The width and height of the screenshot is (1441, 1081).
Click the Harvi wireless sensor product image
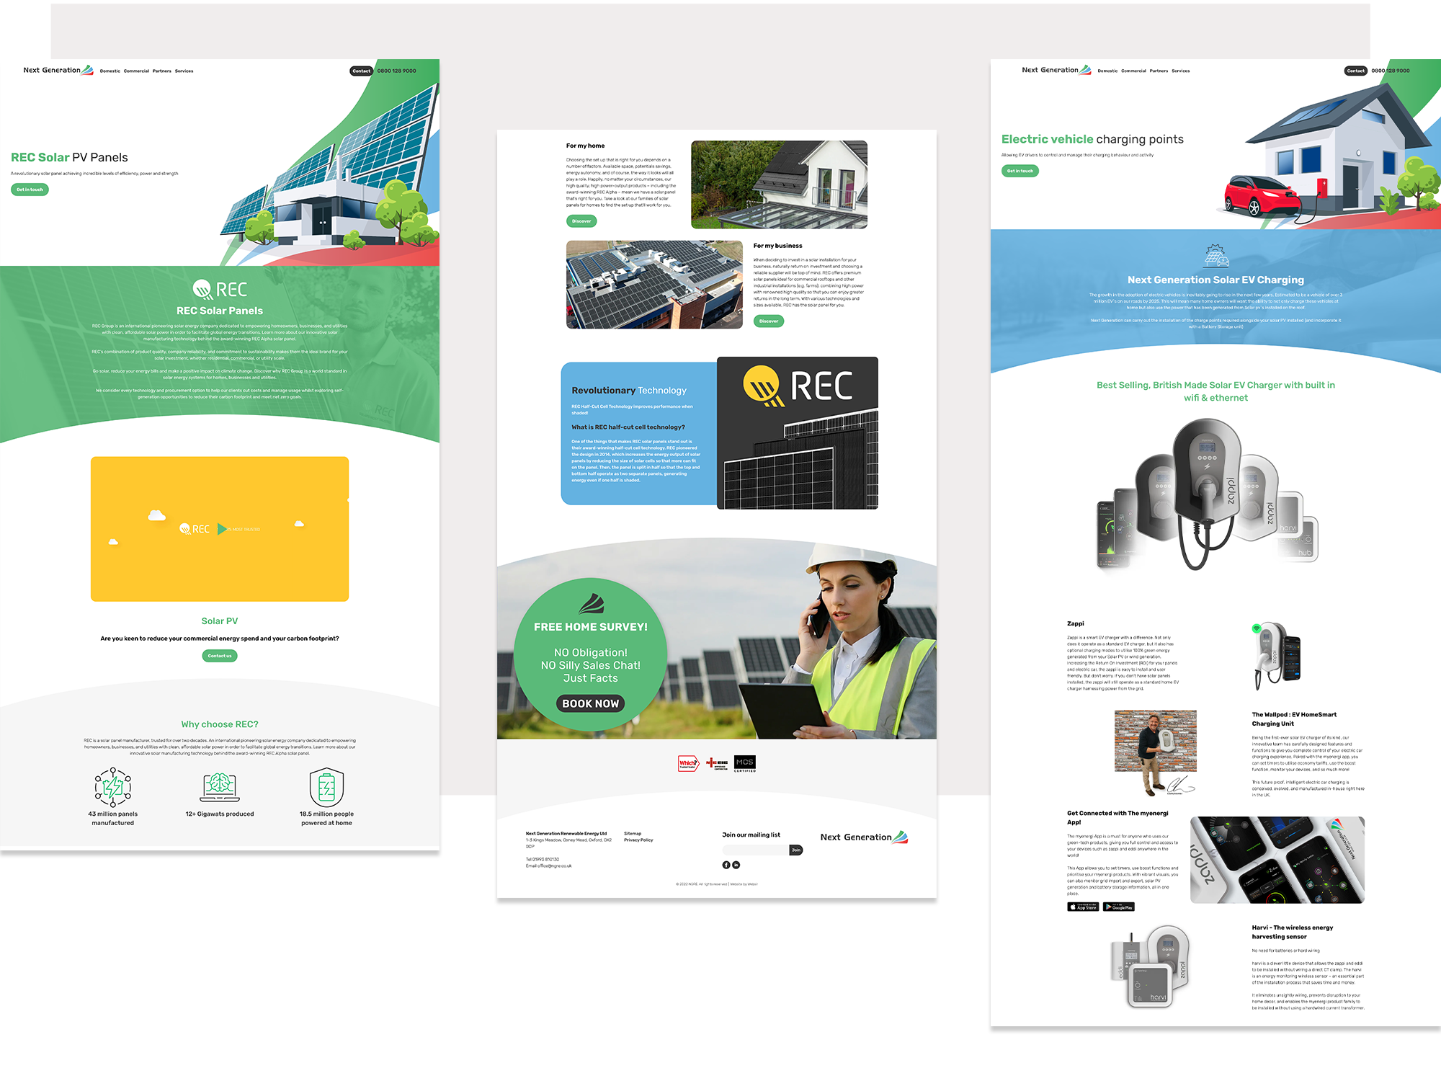[x=1151, y=967]
